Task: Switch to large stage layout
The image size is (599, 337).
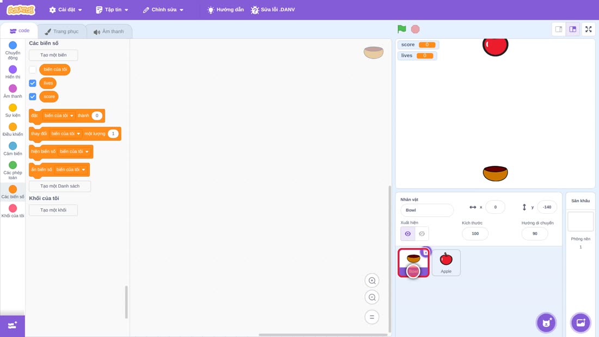Action: [573, 29]
